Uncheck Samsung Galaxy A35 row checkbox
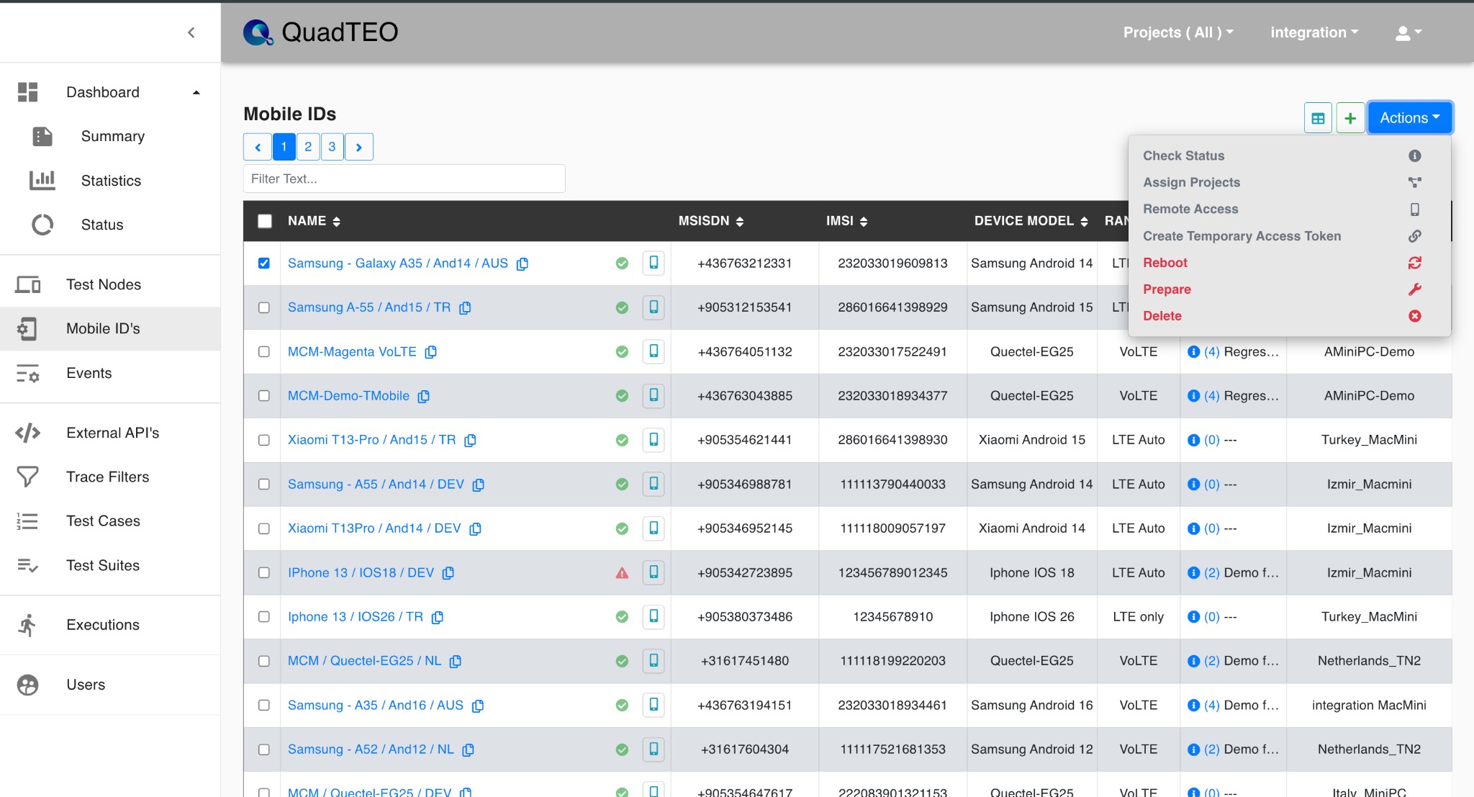The width and height of the screenshot is (1474, 797). click(x=264, y=264)
